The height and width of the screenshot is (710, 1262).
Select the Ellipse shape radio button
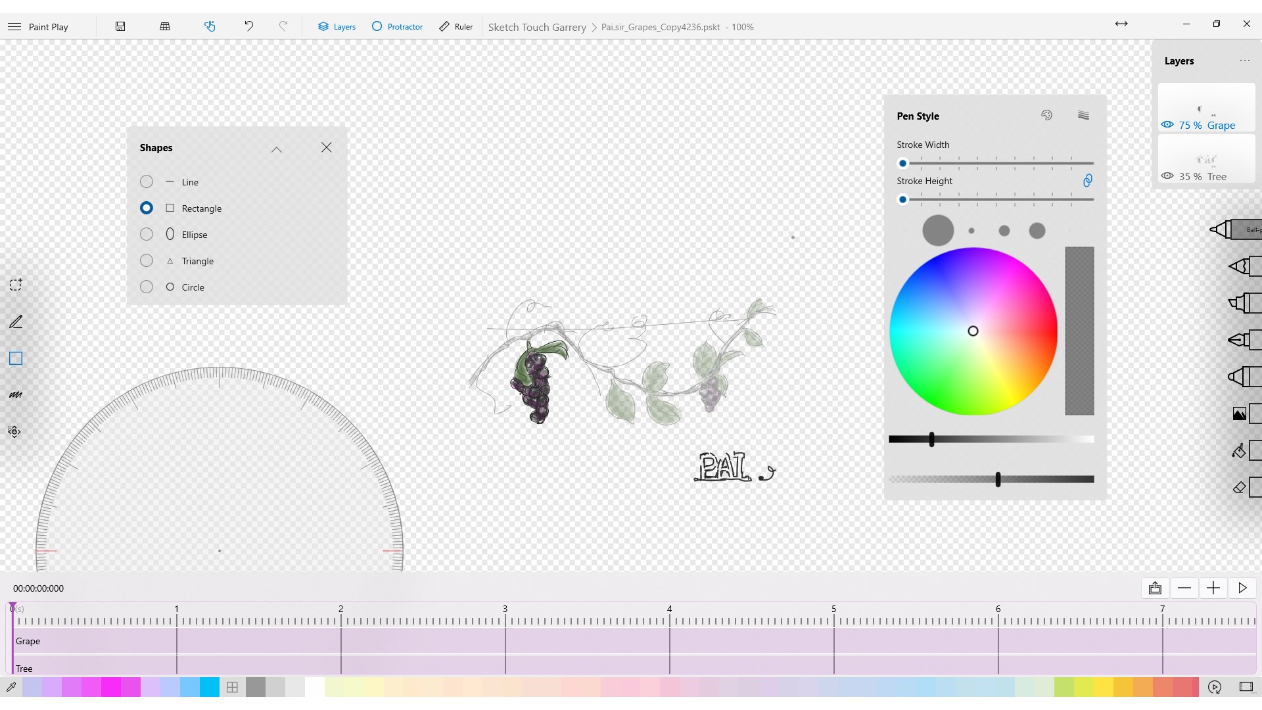(x=147, y=235)
